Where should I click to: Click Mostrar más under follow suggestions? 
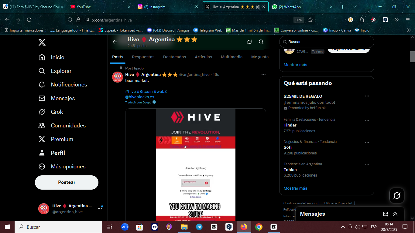pos(295,65)
